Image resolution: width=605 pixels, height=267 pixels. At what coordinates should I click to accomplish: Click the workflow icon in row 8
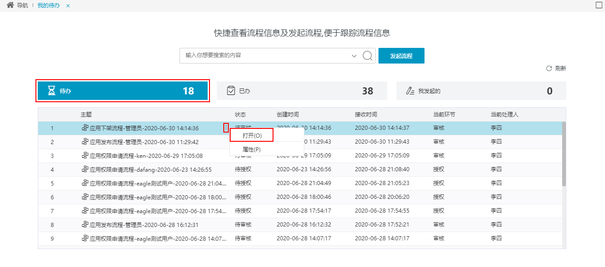click(x=85, y=225)
